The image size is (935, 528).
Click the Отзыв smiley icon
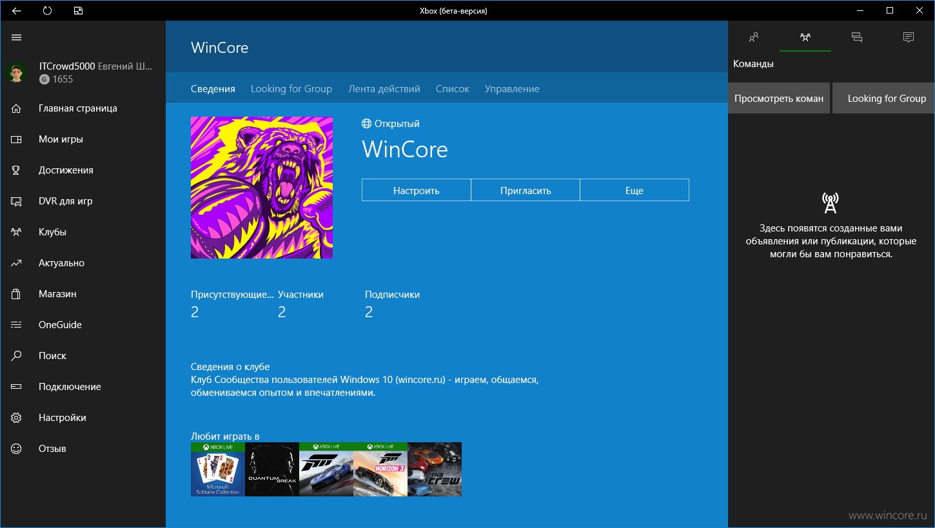[17, 449]
